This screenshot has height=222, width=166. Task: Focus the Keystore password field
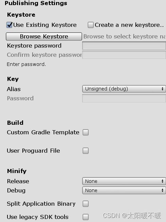click(x=124, y=46)
